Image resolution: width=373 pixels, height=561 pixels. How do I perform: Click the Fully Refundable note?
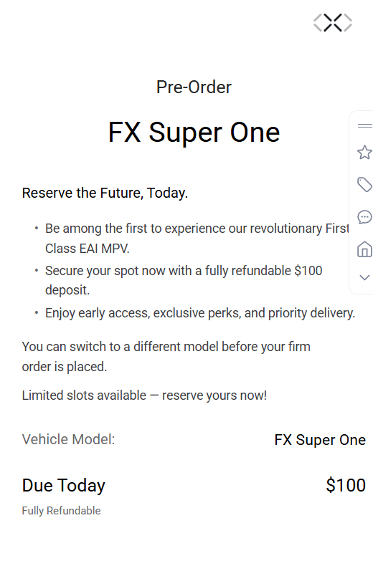click(61, 511)
